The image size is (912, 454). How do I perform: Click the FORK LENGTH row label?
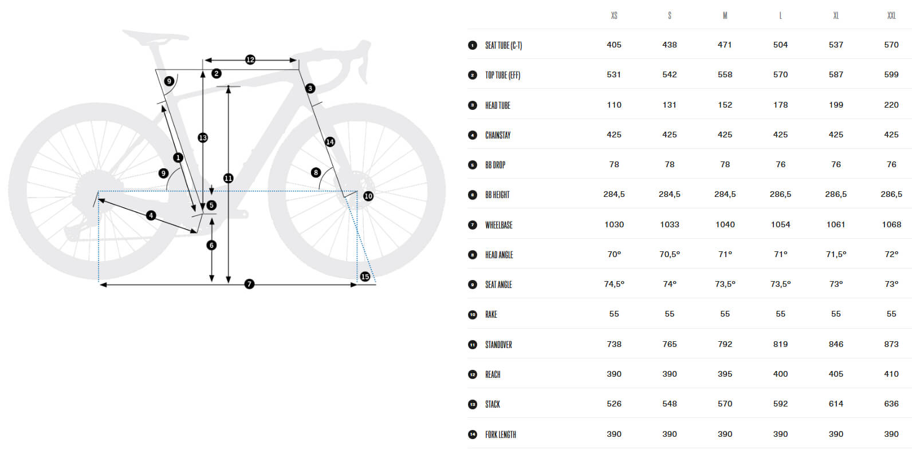500,435
